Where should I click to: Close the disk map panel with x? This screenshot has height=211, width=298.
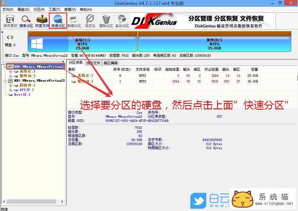(x=2, y=32)
